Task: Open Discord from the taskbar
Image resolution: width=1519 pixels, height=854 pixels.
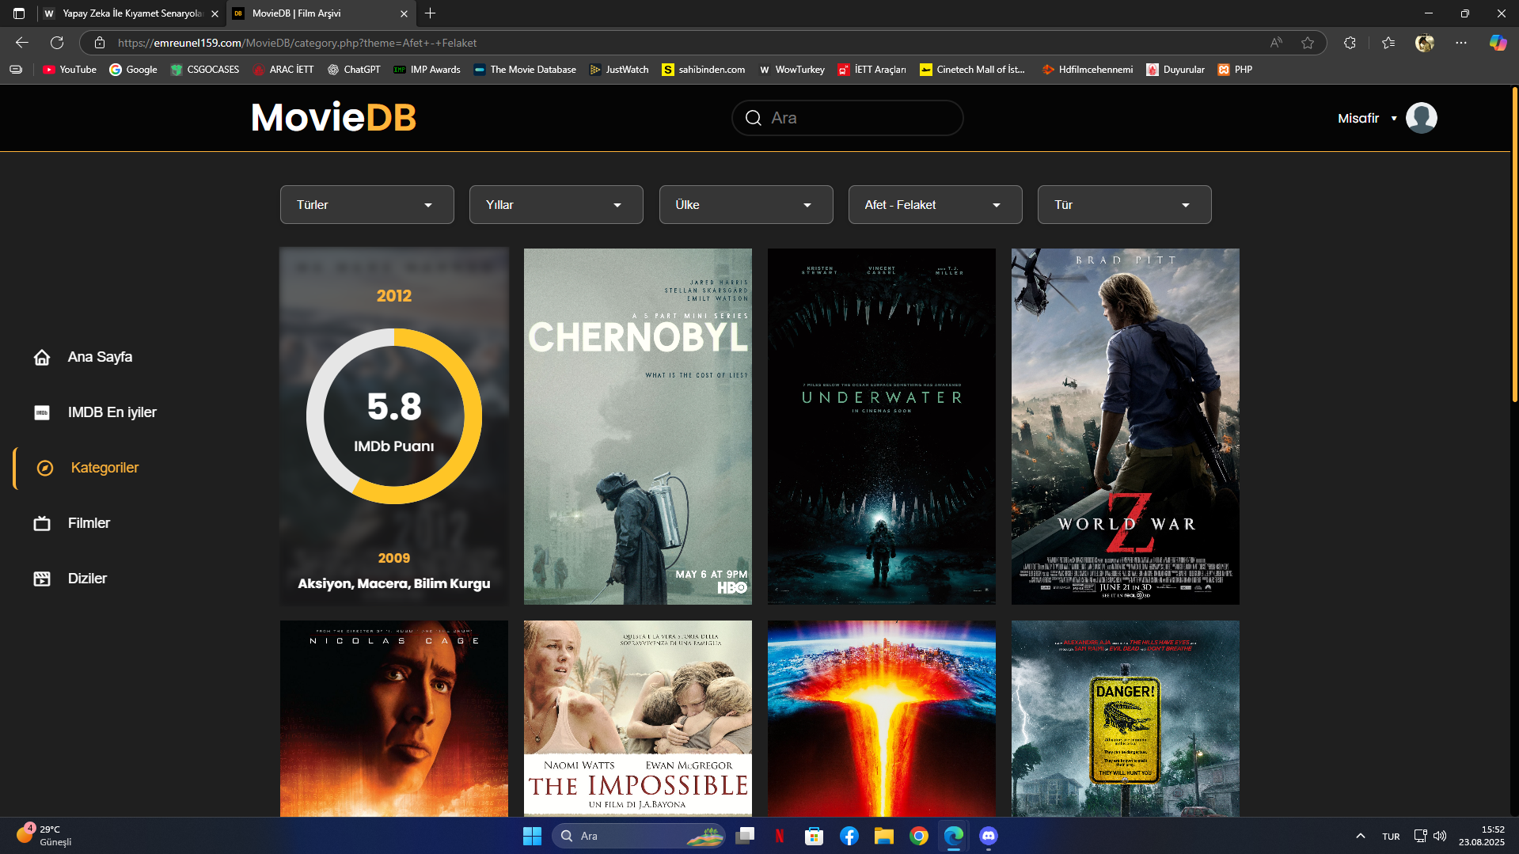Action: (x=989, y=836)
